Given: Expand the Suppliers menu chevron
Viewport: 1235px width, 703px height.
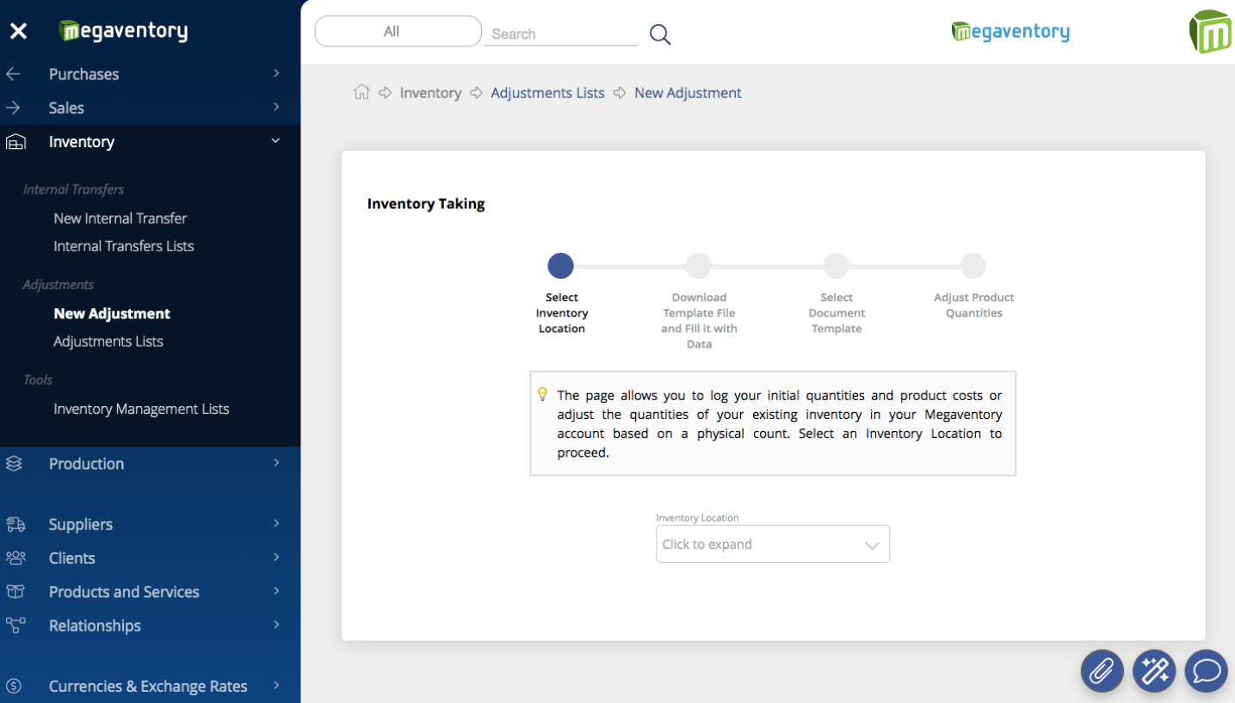Looking at the screenshot, I should pyautogui.click(x=276, y=523).
